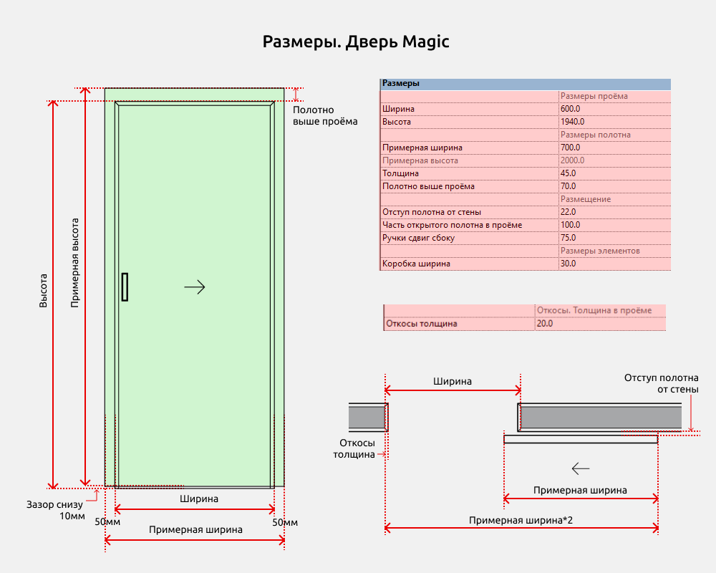Click the greyed-out value 2000.0
The height and width of the screenshot is (573, 716).
[x=573, y=160]
